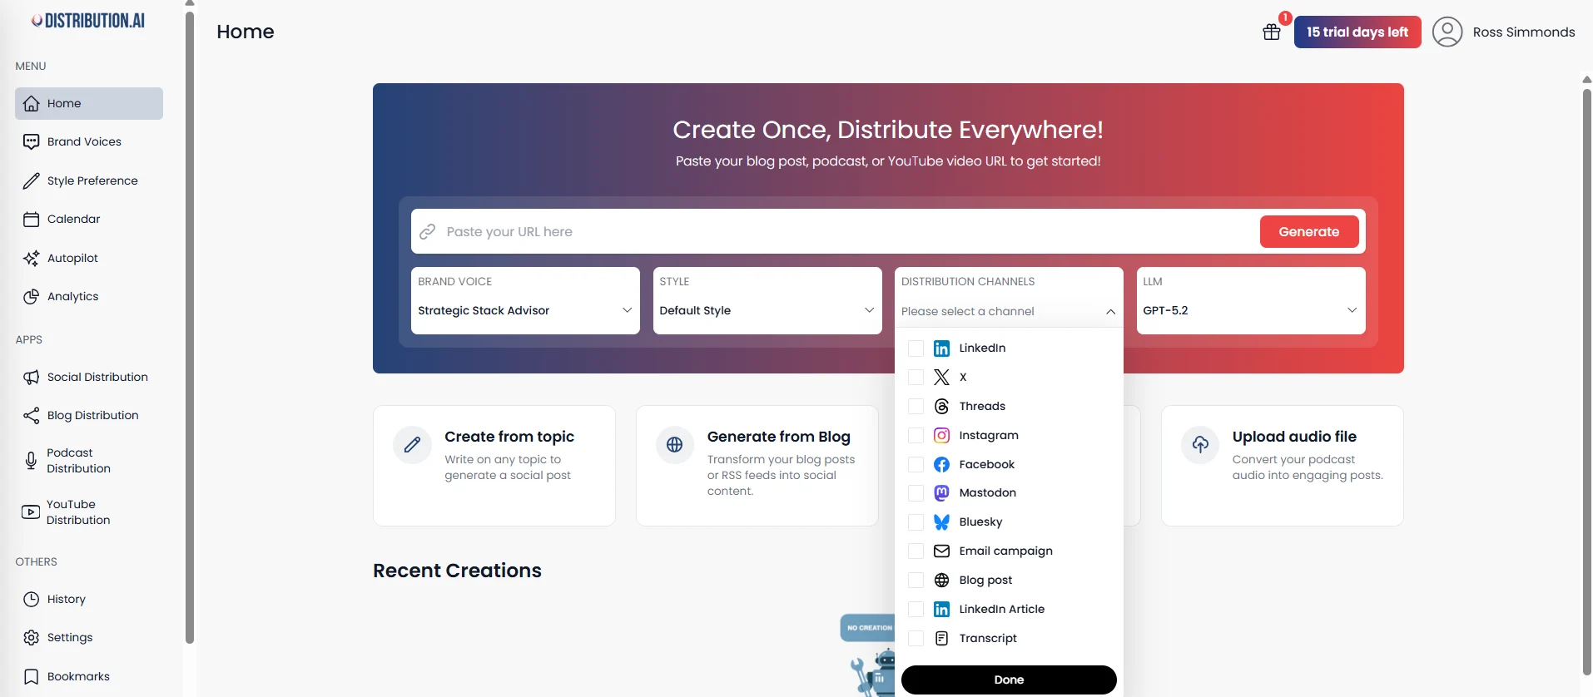Screen dimensions: 1593x697
Task: Check the Transcript checkbox
Action: [916, 639]
